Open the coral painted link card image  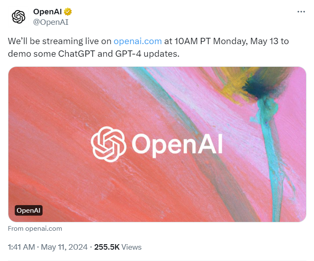pyautogui.click(x=157, y=144)
